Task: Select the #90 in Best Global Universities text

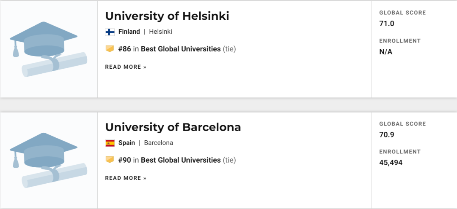Action: (x=169, y=160)
